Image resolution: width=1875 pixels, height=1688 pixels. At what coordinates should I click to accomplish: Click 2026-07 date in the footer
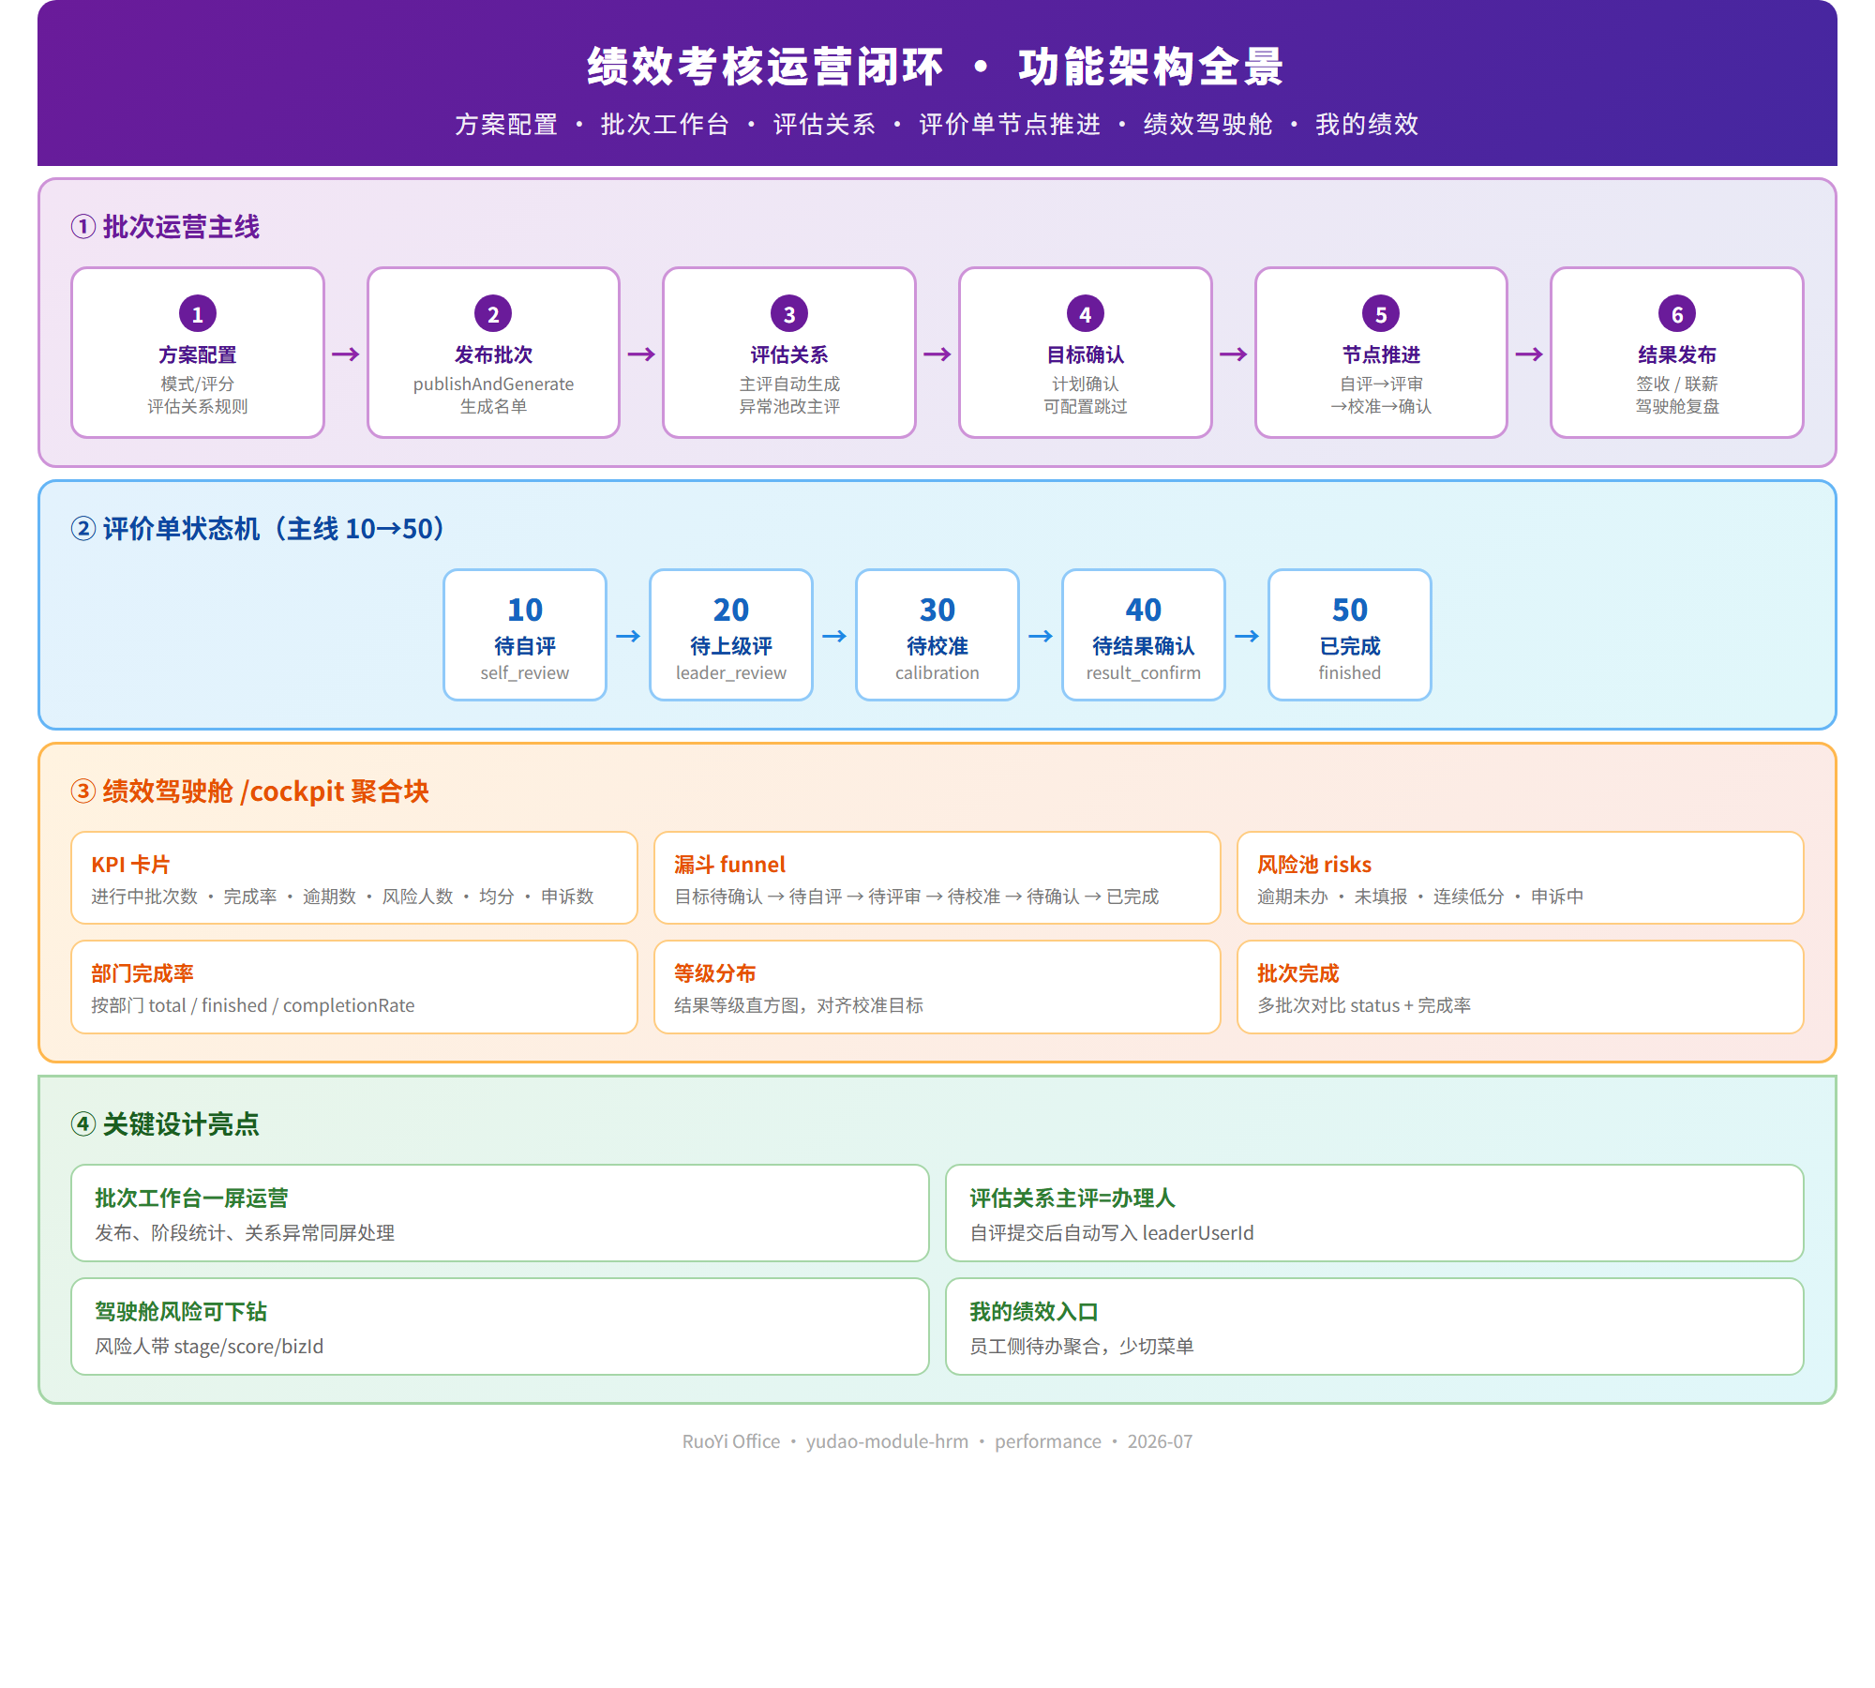(x=1160, y=1441)
